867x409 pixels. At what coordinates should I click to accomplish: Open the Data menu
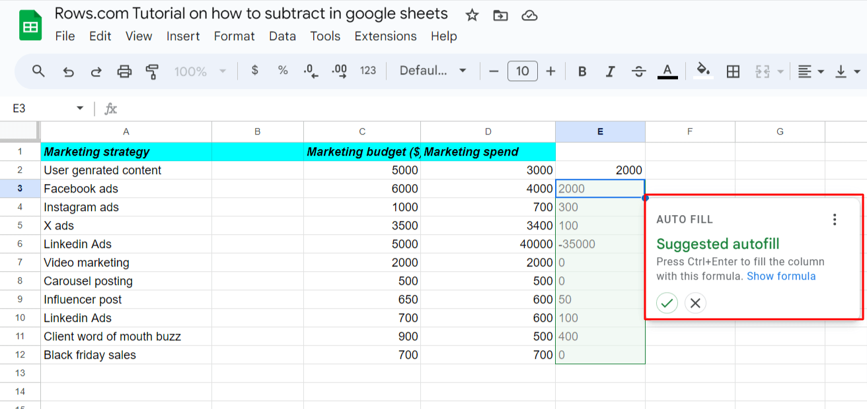pyautogui.click(x=282, y=36)
